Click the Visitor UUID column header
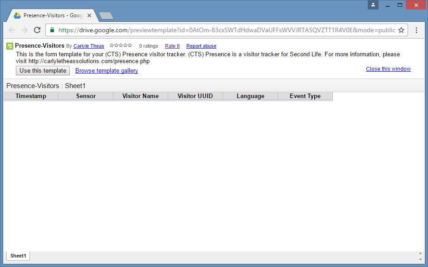This screenshot has width=428, height=267. [195, 96]
